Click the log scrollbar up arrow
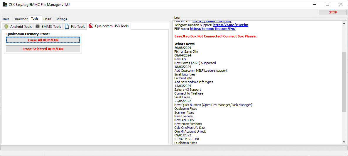The image size is (348, 156). click(344, 23)
